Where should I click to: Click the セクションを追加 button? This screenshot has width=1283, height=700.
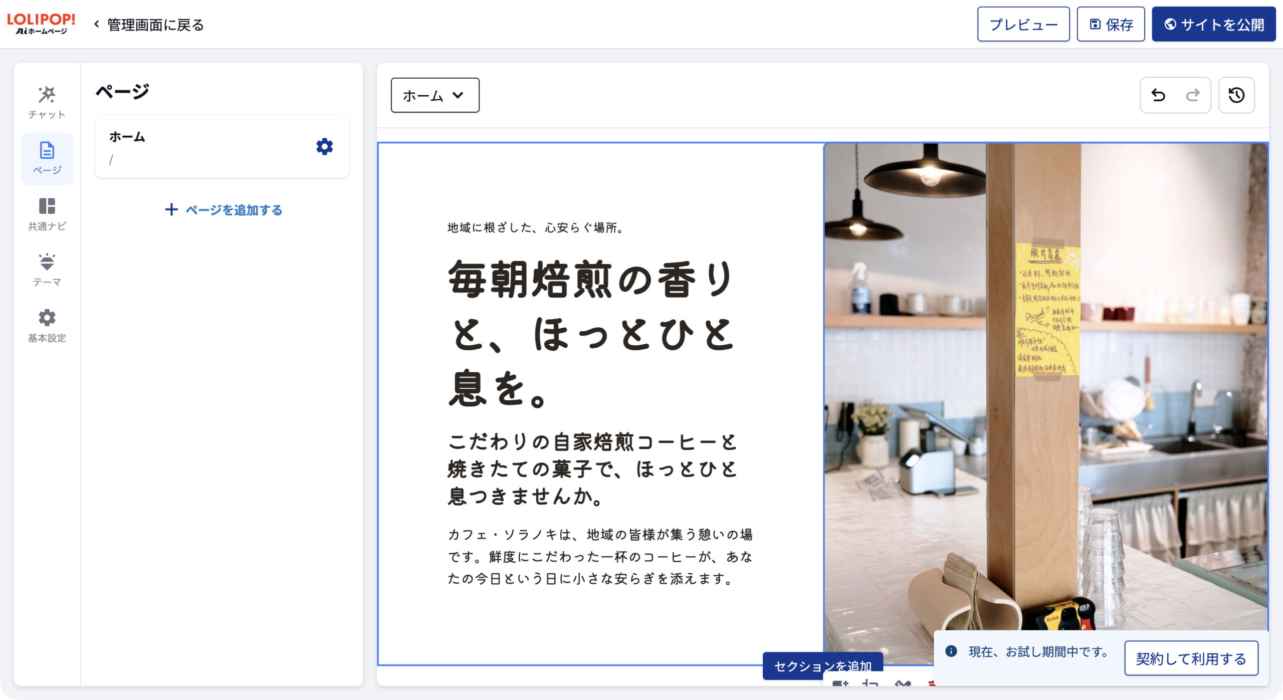click(x=822, y=665)
